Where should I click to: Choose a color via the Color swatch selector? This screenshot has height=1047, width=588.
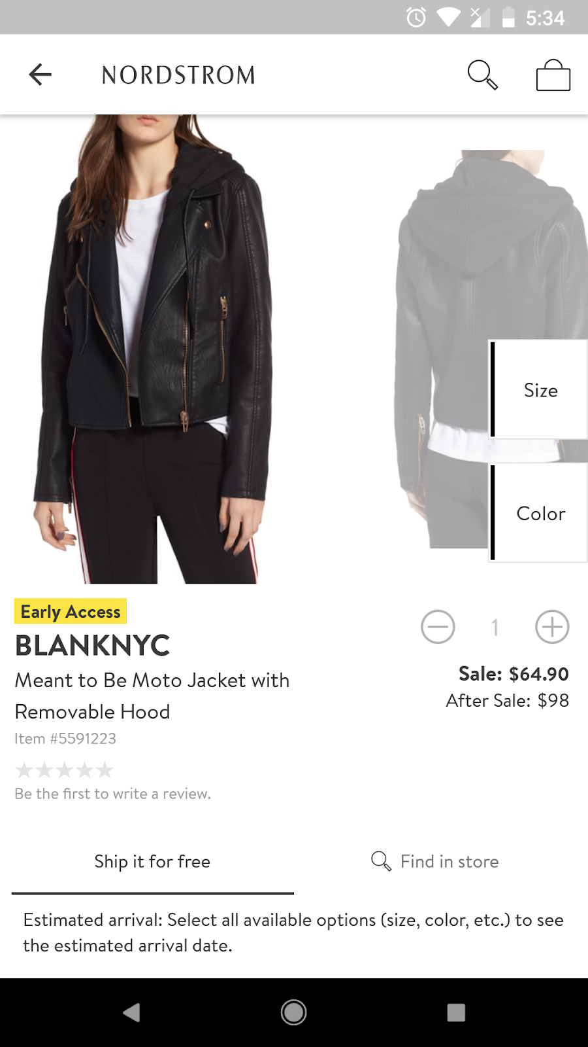(540, 514)
